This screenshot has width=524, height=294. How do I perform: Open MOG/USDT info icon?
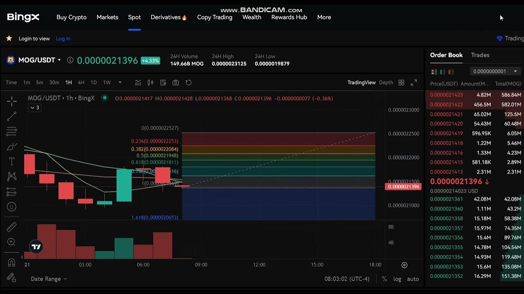(70, 60)
